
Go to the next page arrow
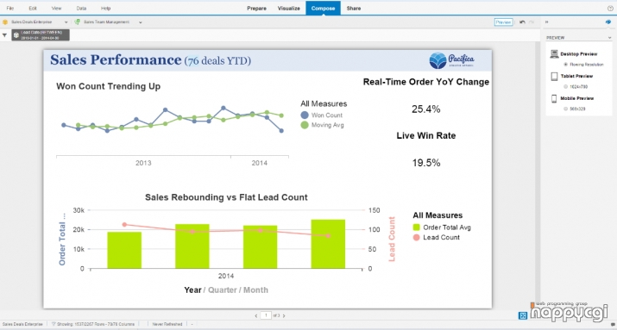(284, 315)
